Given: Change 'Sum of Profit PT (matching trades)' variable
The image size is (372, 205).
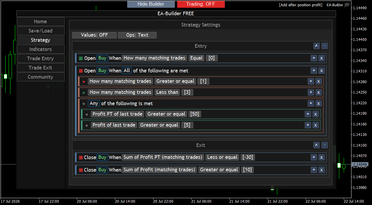Looking at the screenshot, I should [163, 157].
